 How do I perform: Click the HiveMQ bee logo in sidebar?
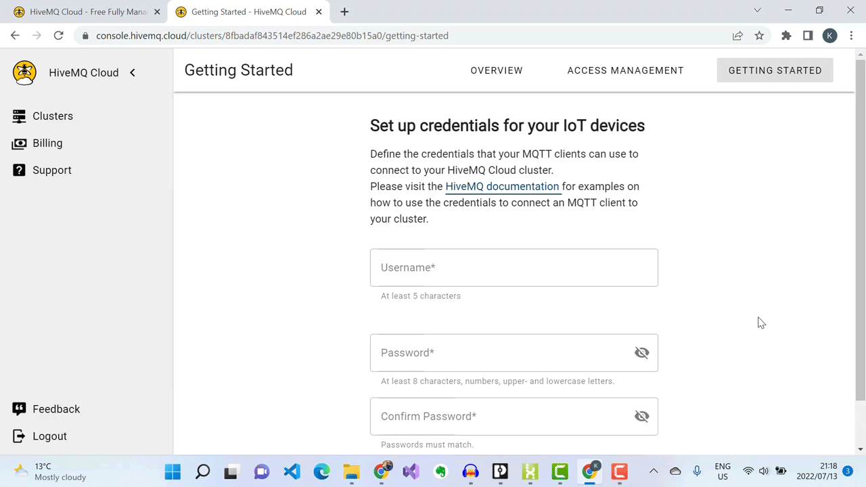pyautogui.click(x=25, y=72)
